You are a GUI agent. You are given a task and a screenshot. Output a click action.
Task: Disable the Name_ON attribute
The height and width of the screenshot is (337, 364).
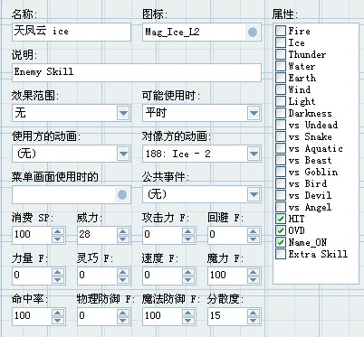281,242
